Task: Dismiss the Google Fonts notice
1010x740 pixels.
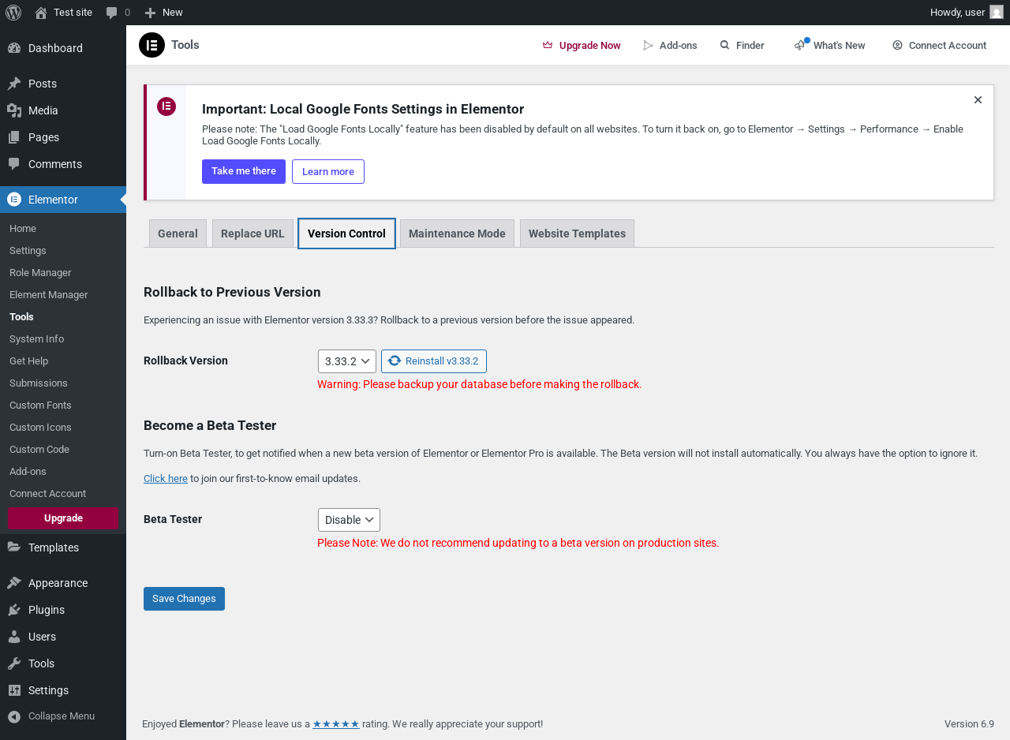Action: 978,100
